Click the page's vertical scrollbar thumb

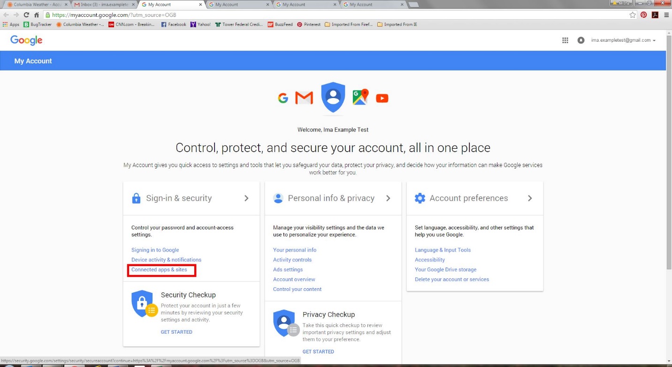coord(669,153)
